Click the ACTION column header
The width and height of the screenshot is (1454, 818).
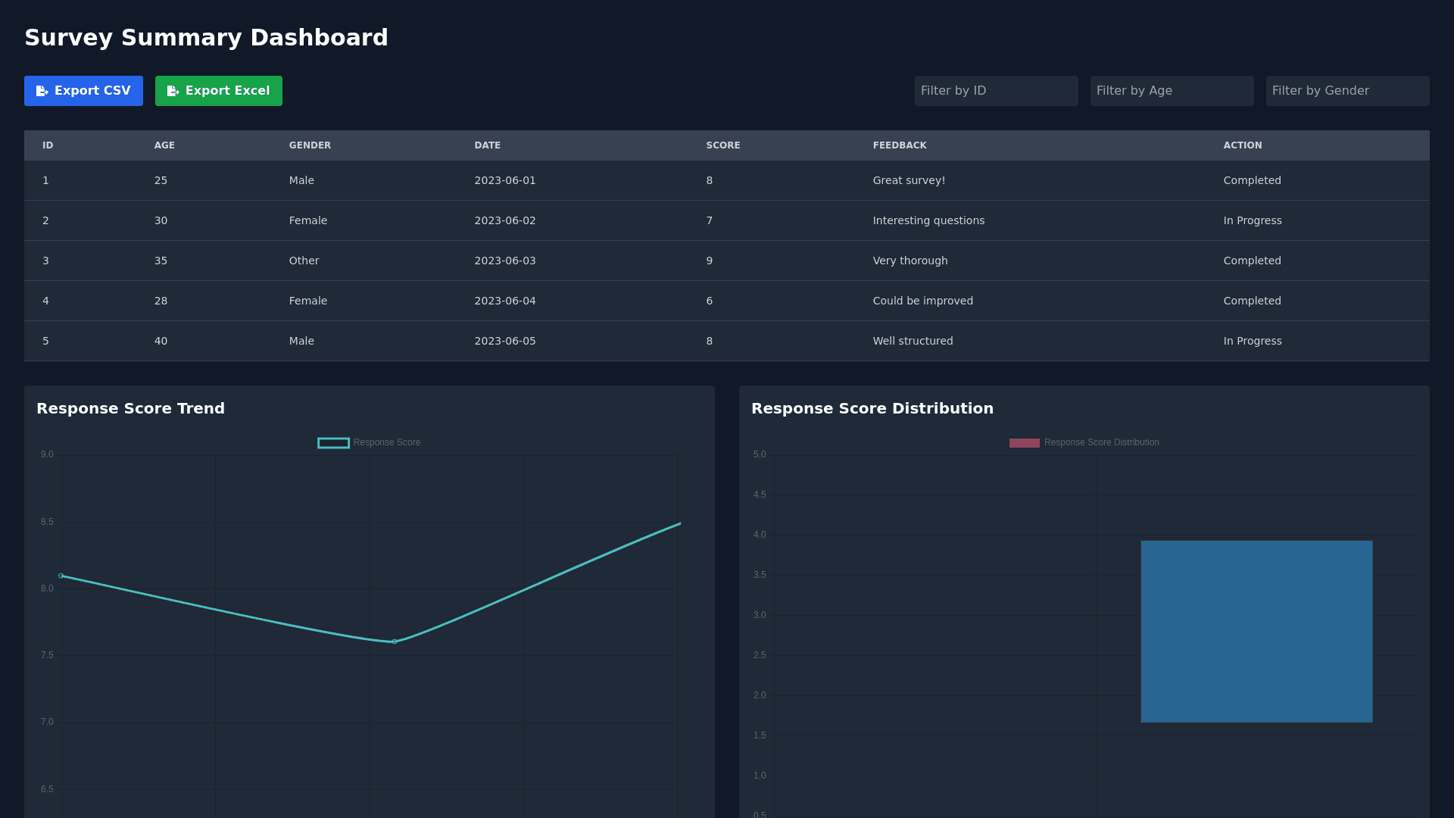[x=1242, y=145]
